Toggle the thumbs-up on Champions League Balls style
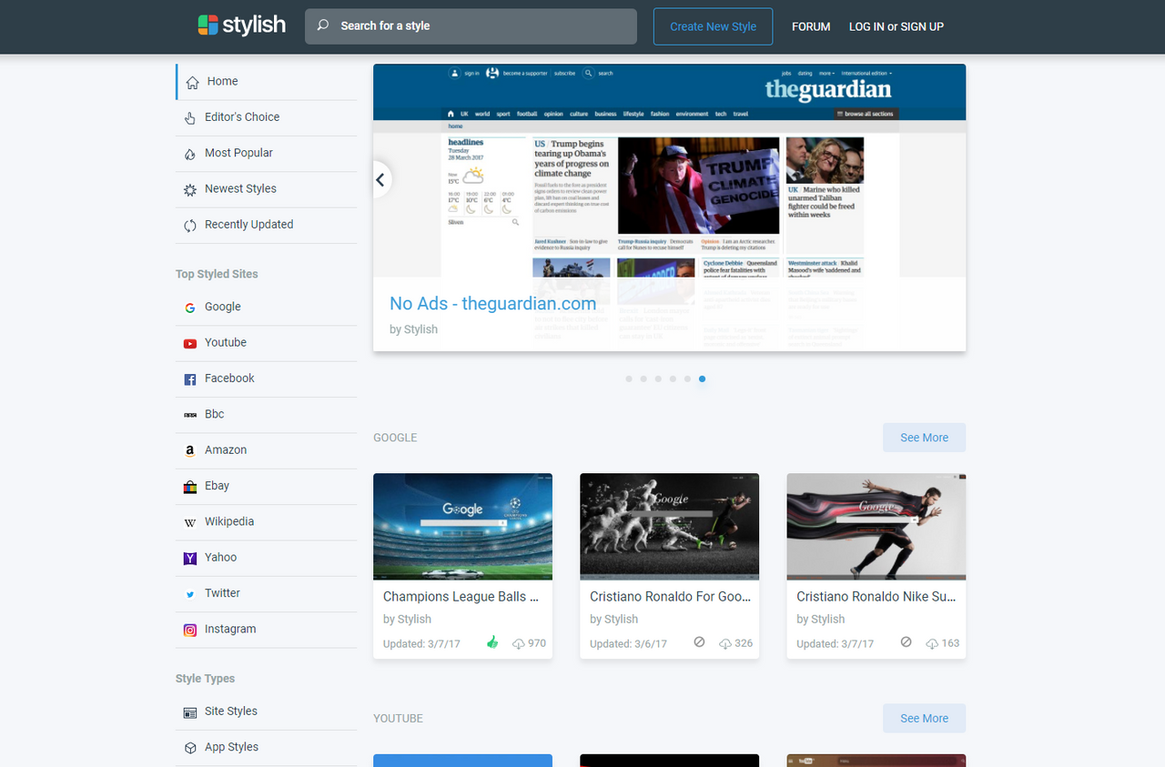The width and height of the screenshot is (1165, 767). [492, 641]
